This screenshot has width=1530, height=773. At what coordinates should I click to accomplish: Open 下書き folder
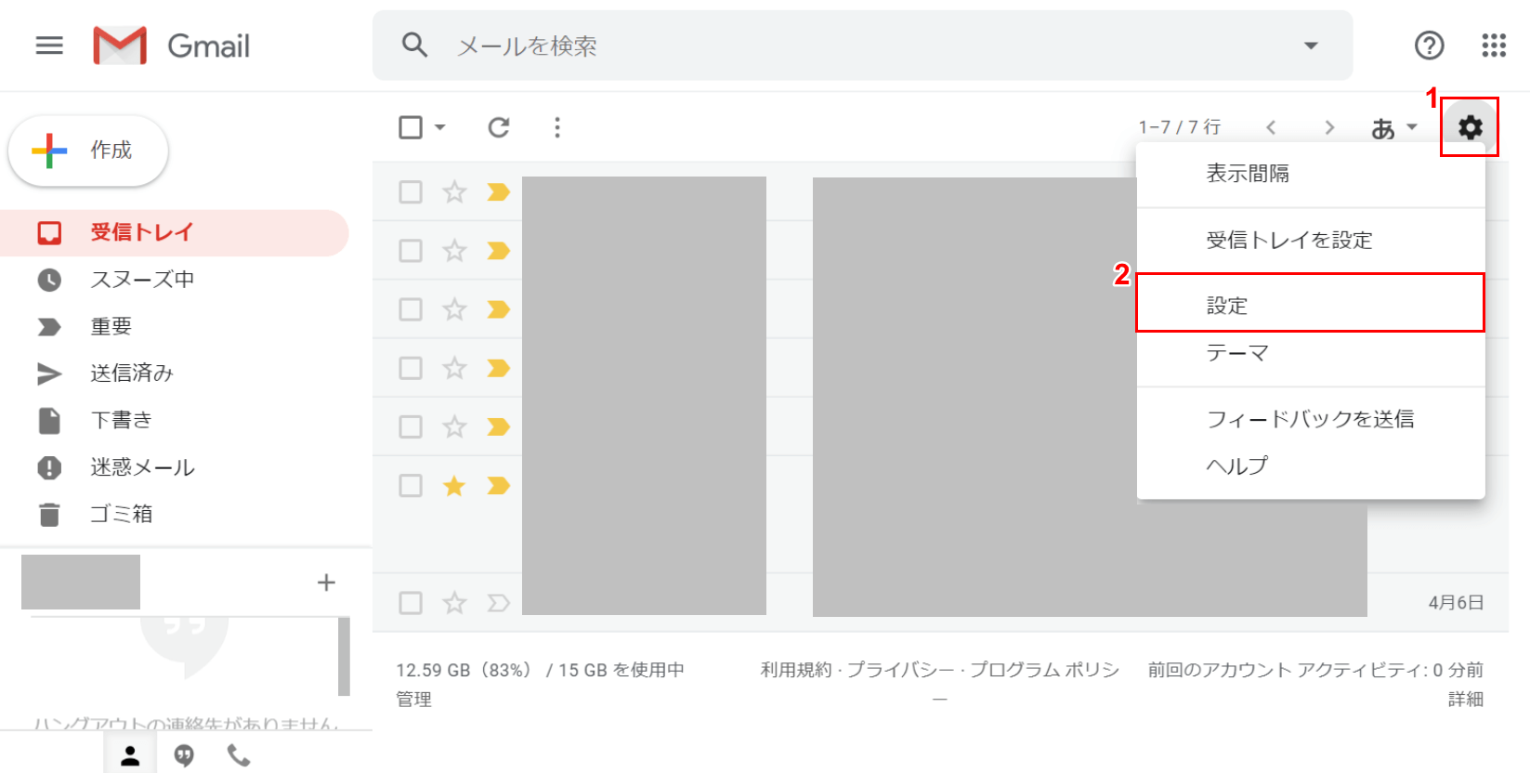(175, 420)
